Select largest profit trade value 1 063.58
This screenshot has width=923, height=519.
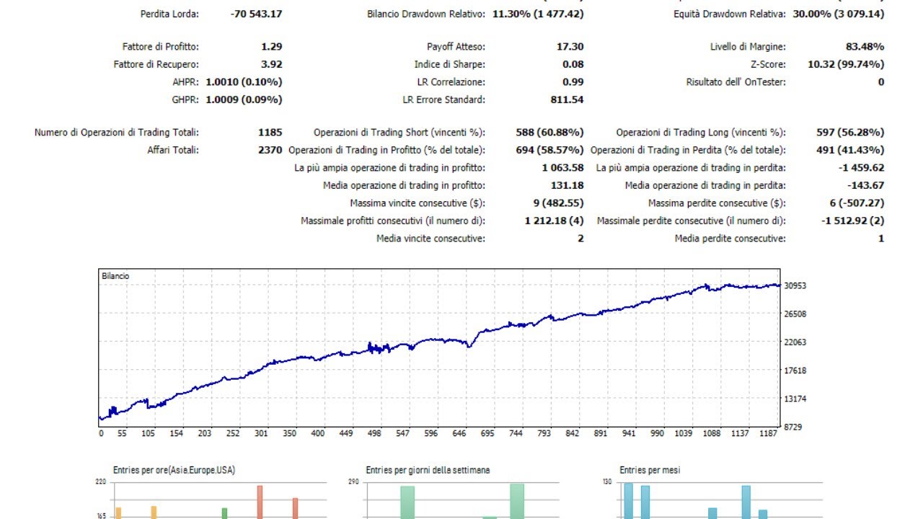(563, 168)
